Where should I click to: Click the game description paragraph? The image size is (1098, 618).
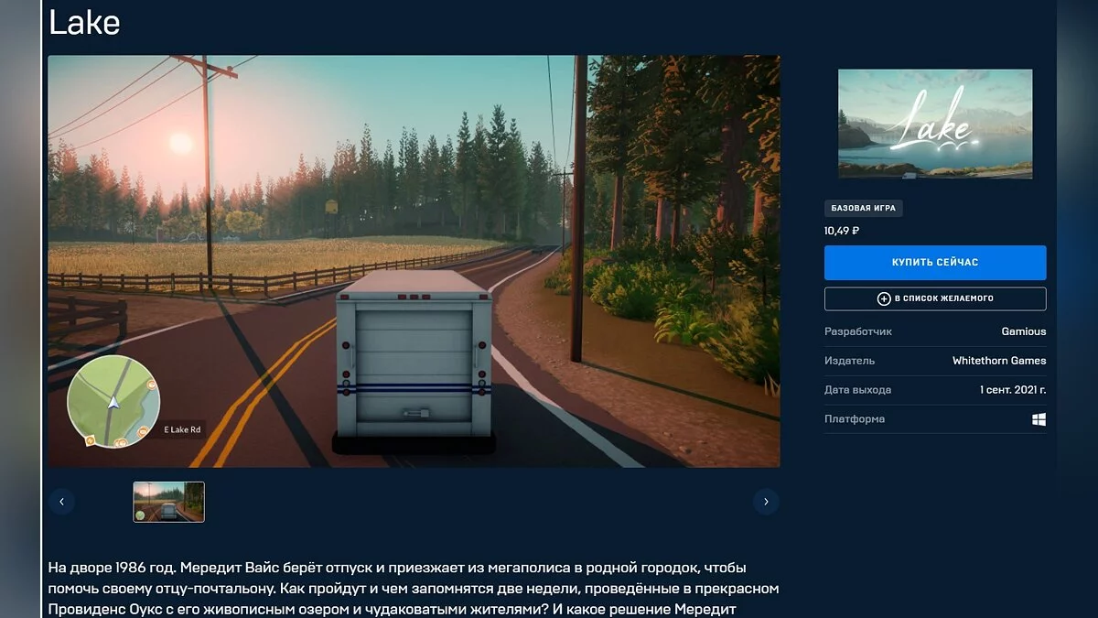point(414,588)
